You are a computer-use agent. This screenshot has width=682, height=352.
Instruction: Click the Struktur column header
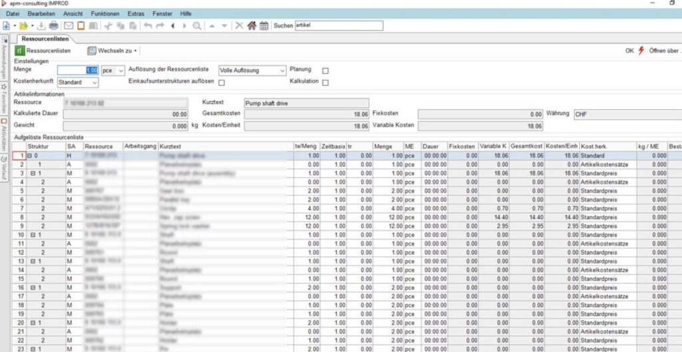point(45,147)
